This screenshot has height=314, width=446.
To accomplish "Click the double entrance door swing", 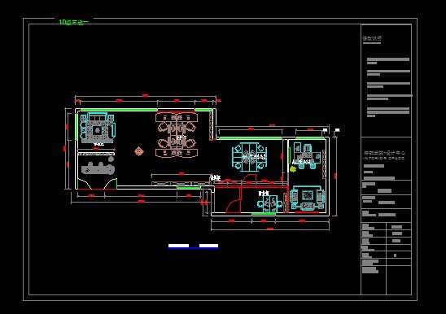I will coord(98,184).
